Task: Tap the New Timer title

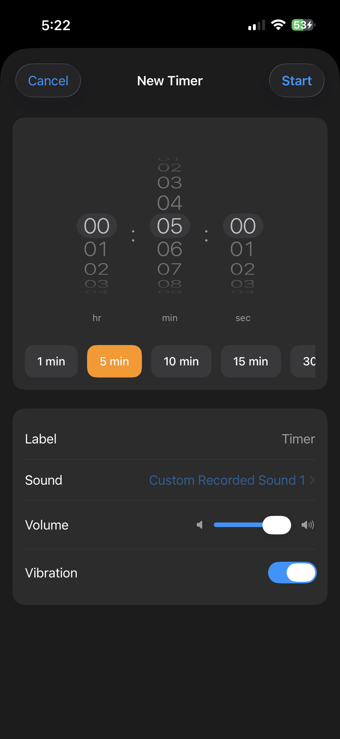Action: point(170,81)
